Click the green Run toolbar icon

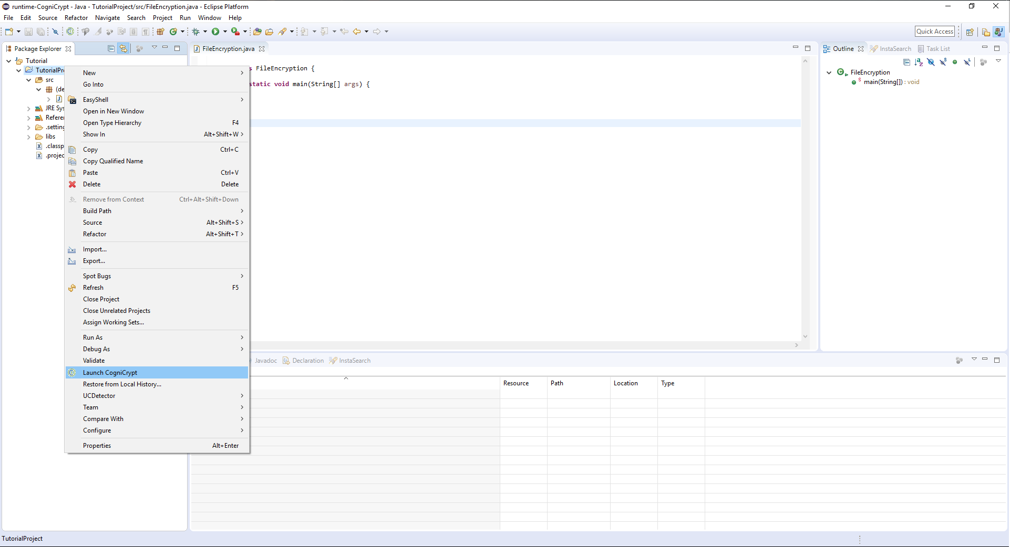pos(215,31)
